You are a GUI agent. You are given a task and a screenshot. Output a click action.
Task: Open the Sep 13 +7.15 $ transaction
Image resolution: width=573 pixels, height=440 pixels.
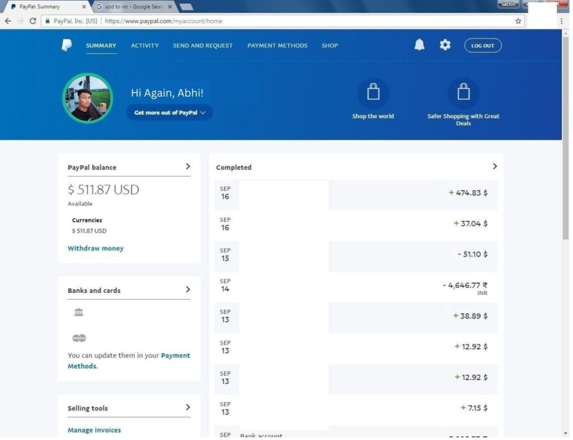356,410
